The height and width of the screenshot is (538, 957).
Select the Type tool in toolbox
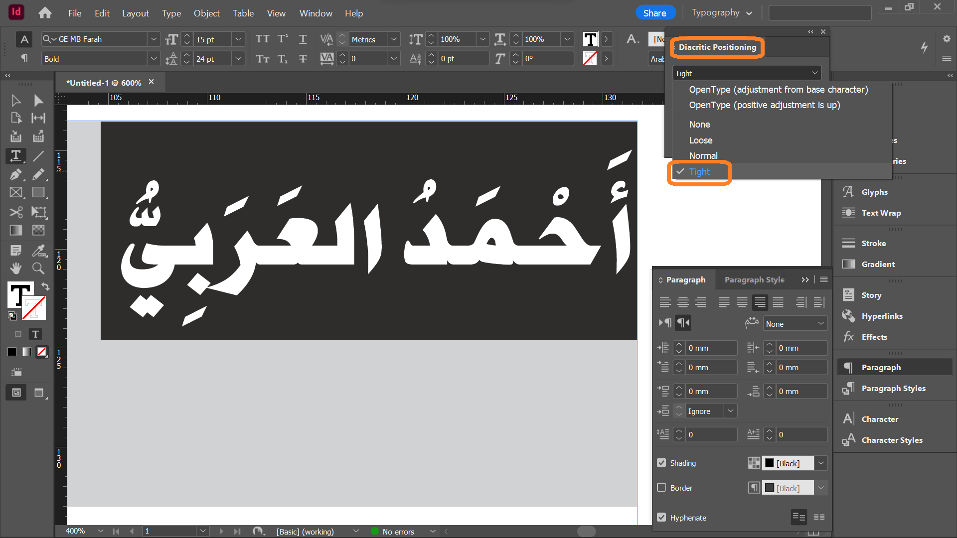[16, 156]
